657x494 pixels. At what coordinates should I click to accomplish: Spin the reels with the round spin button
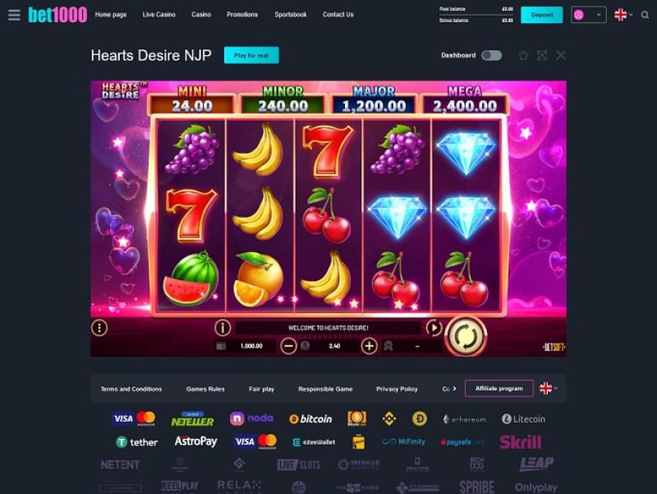(x=466, y=336)
